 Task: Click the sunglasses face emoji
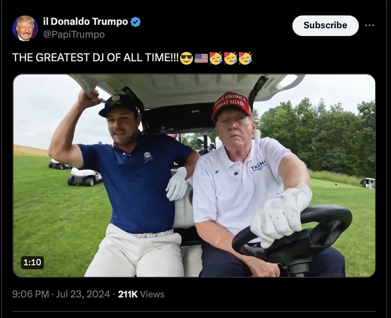point(186,58)
